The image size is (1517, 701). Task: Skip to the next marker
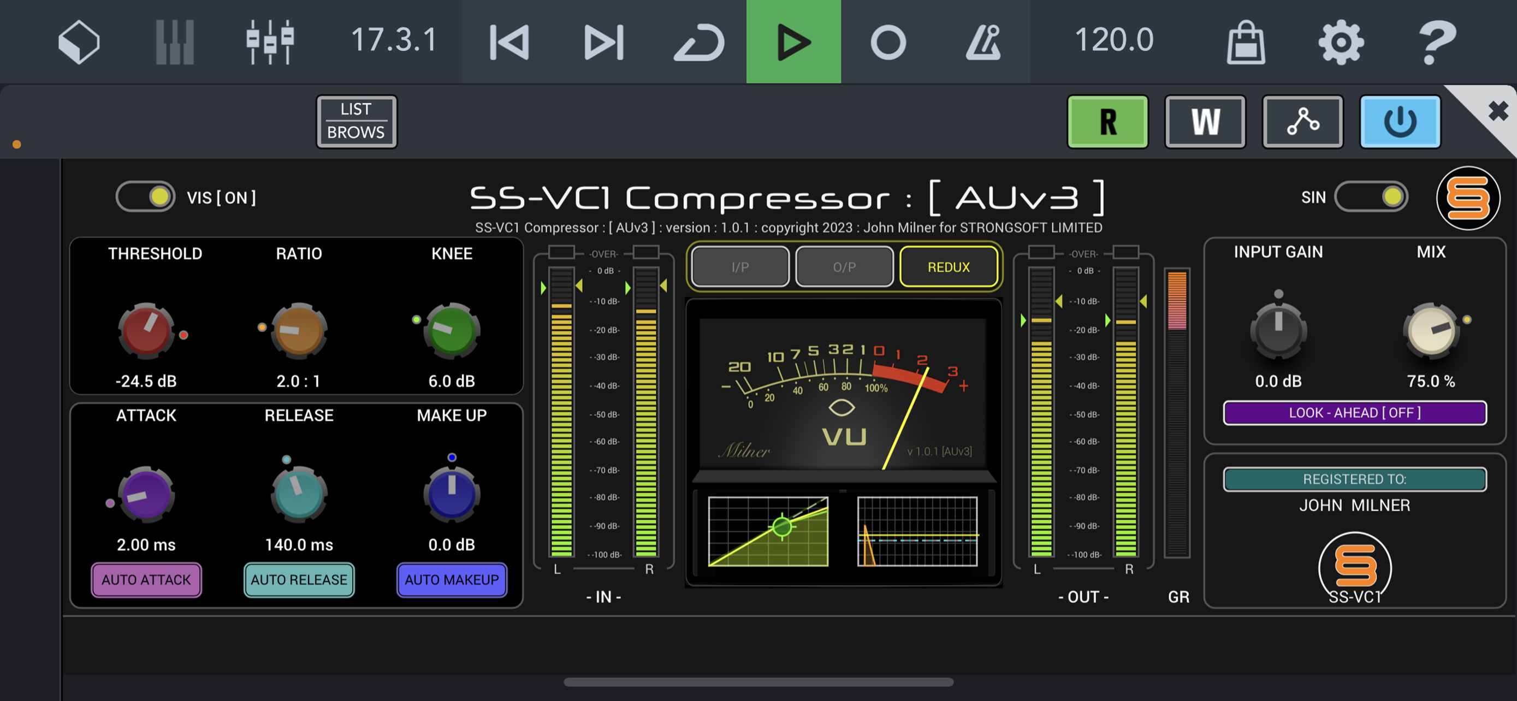point(603,42)
